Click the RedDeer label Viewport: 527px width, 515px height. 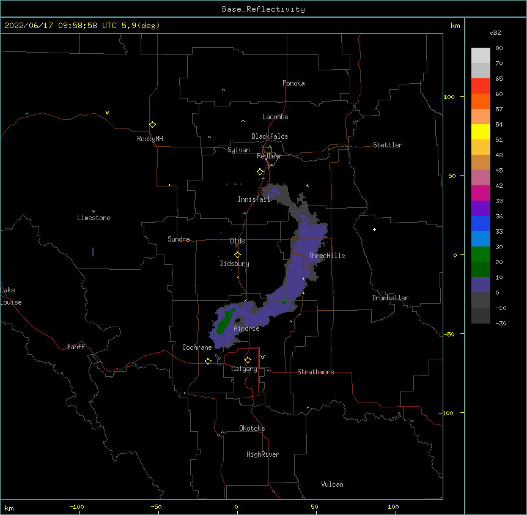(x=269, y=156)
